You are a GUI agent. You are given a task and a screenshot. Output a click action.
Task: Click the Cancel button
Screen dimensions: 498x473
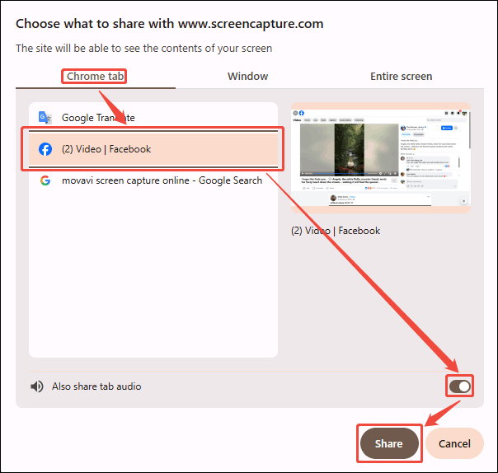454,443
